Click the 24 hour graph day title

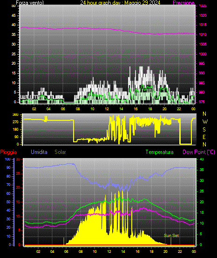(120, 3)
